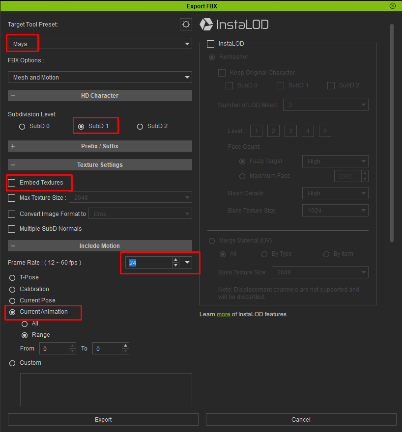Close the Export FBX dialog
The image size is (402, 432).
[393, 6]
